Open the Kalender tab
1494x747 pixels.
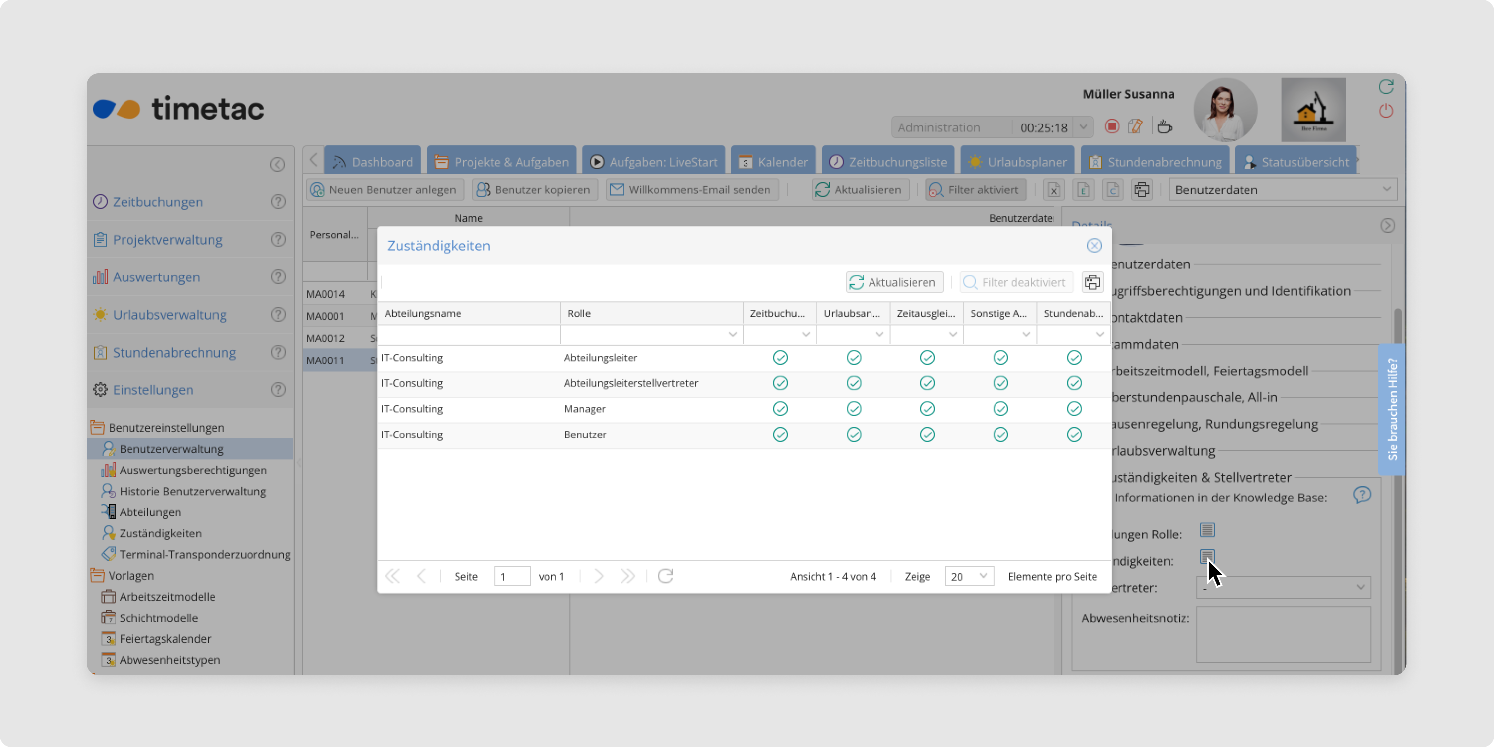click(773, 162)
